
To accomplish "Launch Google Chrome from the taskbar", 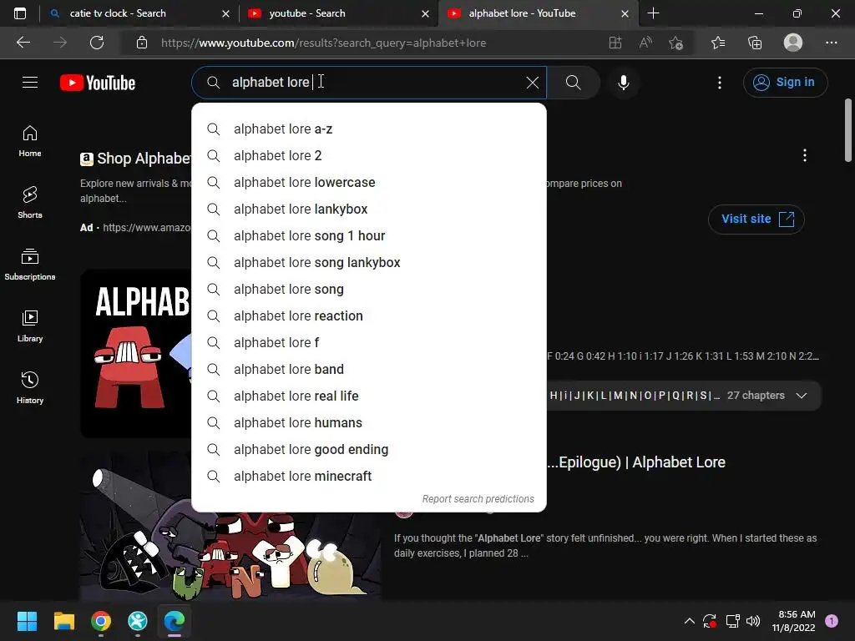I will tap(101, 621).
